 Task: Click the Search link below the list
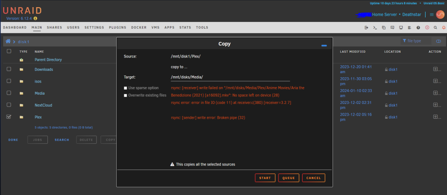(x=62, y=140)
